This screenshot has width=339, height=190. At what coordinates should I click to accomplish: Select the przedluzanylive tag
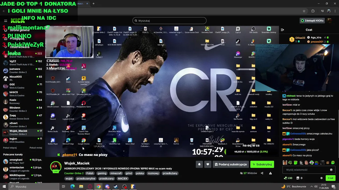[86, 179]
